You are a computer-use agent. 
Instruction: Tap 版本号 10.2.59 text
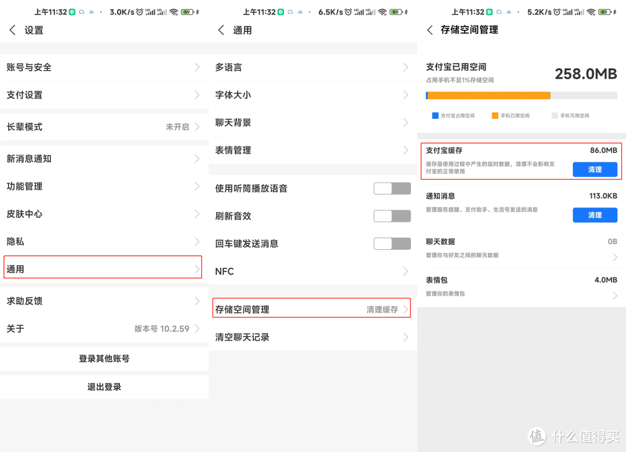point(162,329)
